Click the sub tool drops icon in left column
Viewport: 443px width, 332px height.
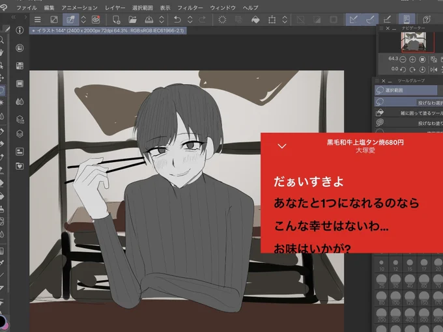(20, 102)
